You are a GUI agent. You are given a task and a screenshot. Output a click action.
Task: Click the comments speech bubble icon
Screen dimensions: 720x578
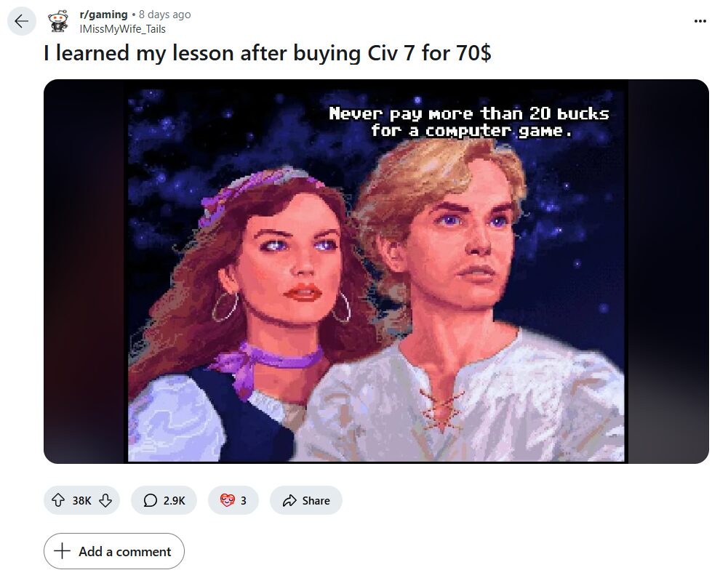tap(150, 500)
